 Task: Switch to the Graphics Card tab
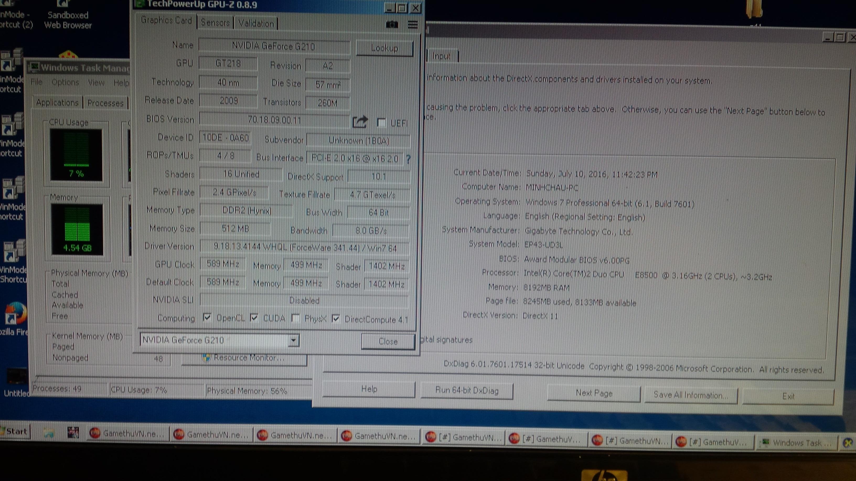(x=166, y=21)
